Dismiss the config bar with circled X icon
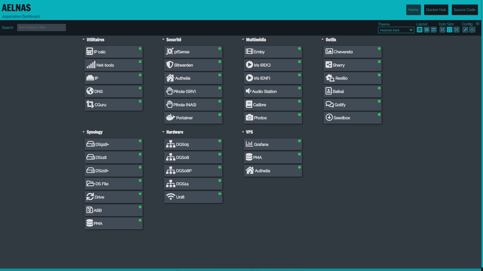Image resolution: width=483 pixels, height=271 pixels. pyautogui.click(x=477, y=24)
